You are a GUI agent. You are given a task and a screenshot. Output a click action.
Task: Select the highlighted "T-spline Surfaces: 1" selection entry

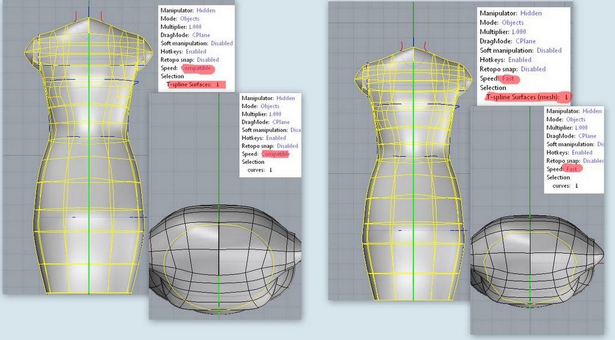pos(193,85)
